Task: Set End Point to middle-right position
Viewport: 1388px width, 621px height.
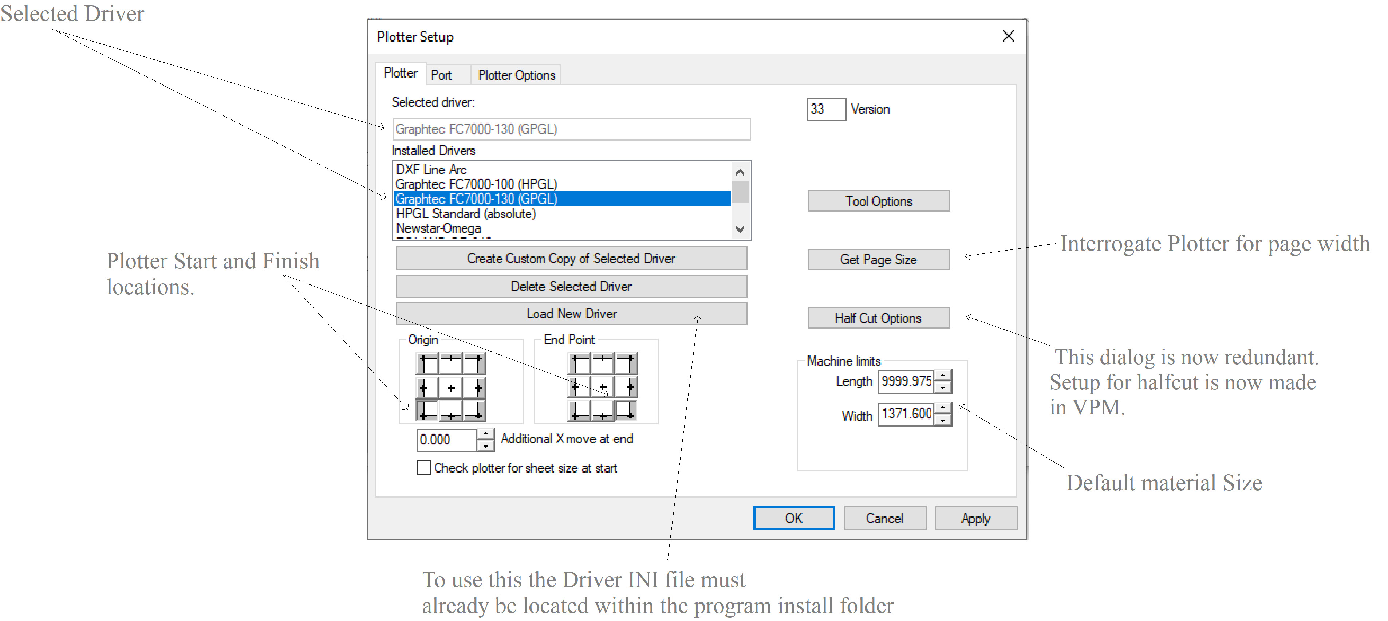Action: (627, 388)
